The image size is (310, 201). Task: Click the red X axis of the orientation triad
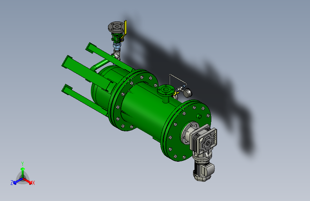click(28, 181)
